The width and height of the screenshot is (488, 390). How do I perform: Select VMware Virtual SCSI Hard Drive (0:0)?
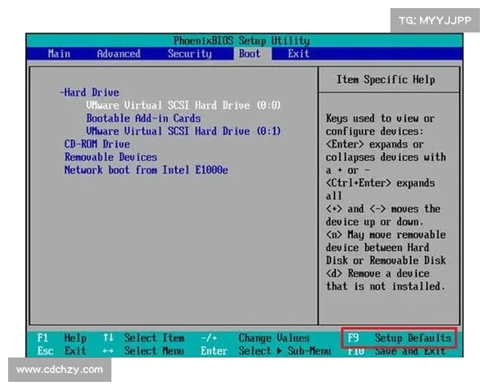coord(183,105)
